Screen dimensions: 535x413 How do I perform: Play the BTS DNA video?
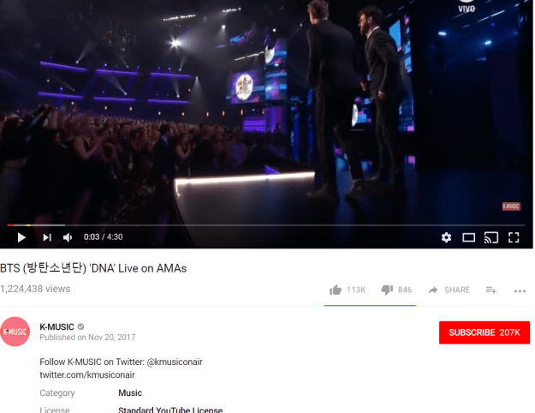[x=21, y=237]
